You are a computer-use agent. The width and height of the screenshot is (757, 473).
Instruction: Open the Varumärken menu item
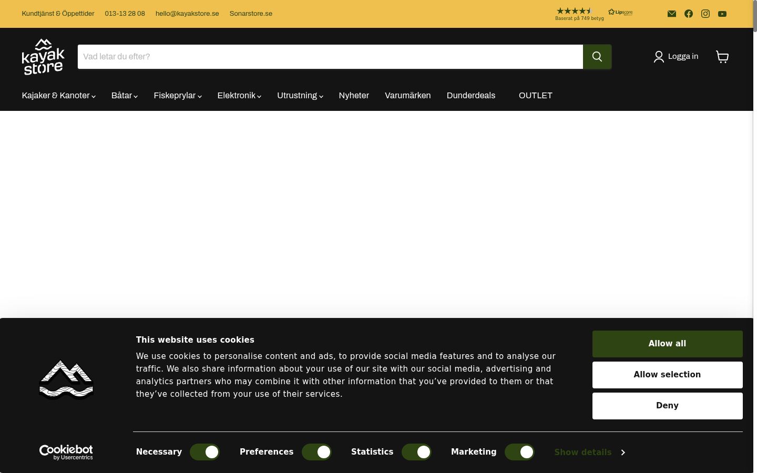(x=408, y=96)
